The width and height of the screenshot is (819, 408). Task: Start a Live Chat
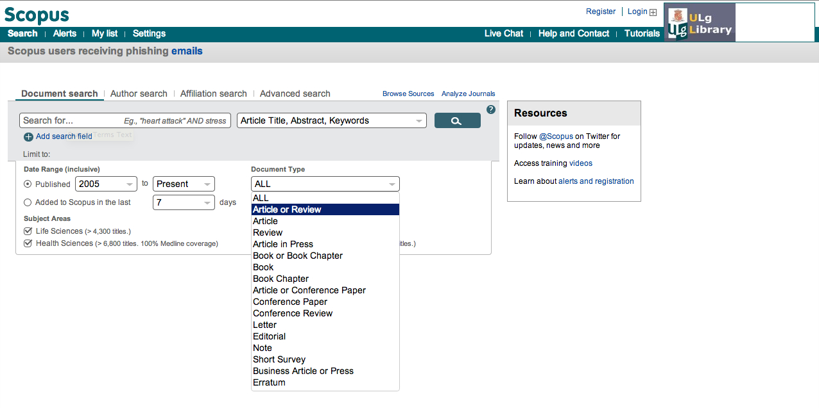click(504, 33)
